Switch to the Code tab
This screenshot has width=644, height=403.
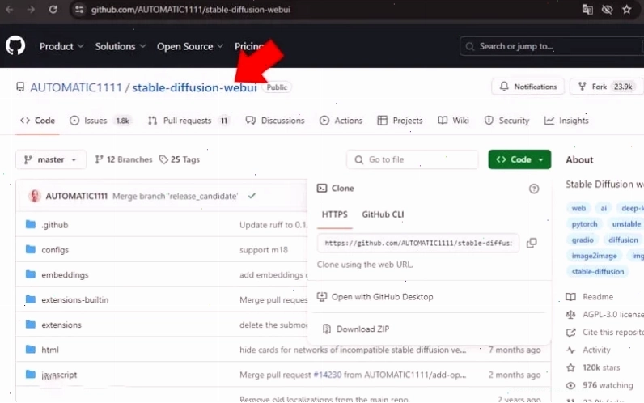38,121
